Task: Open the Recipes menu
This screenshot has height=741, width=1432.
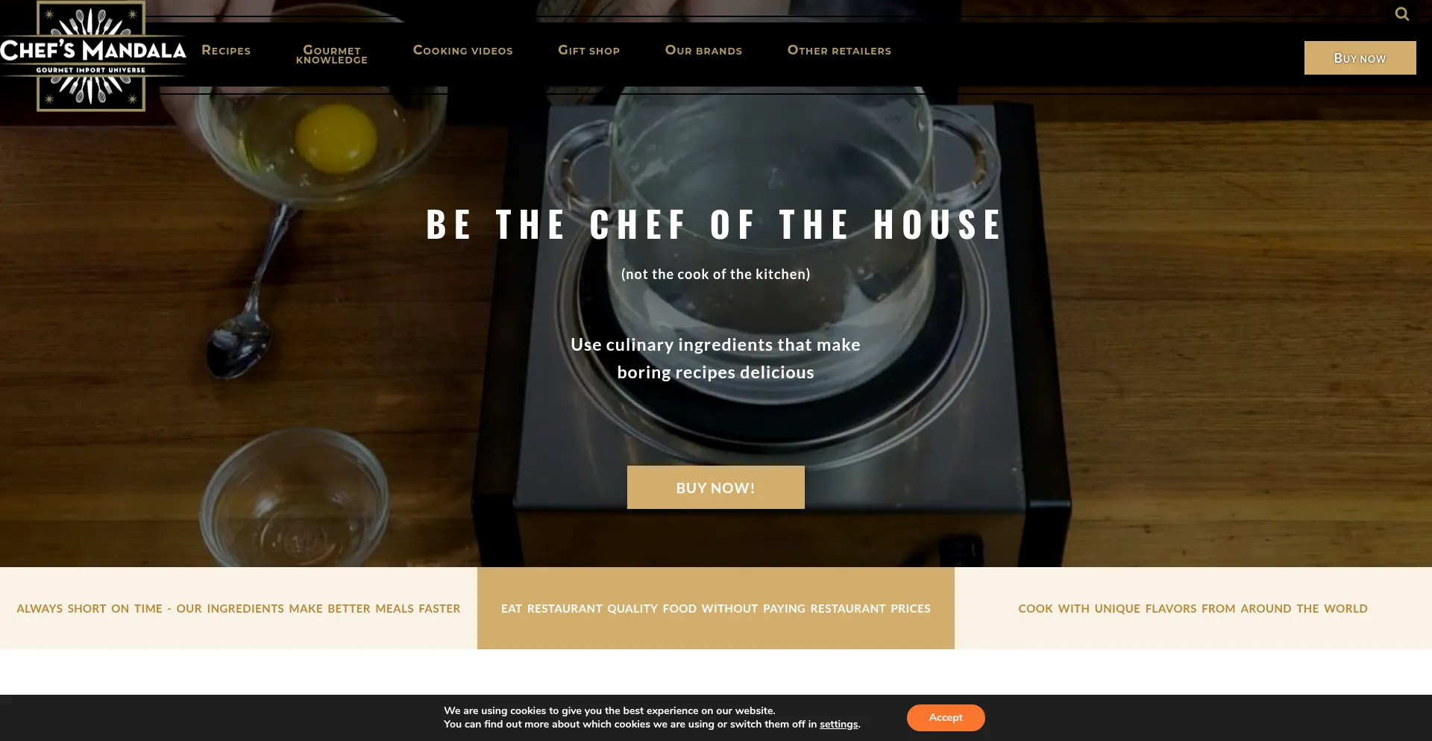Action: tap(226, 51)
